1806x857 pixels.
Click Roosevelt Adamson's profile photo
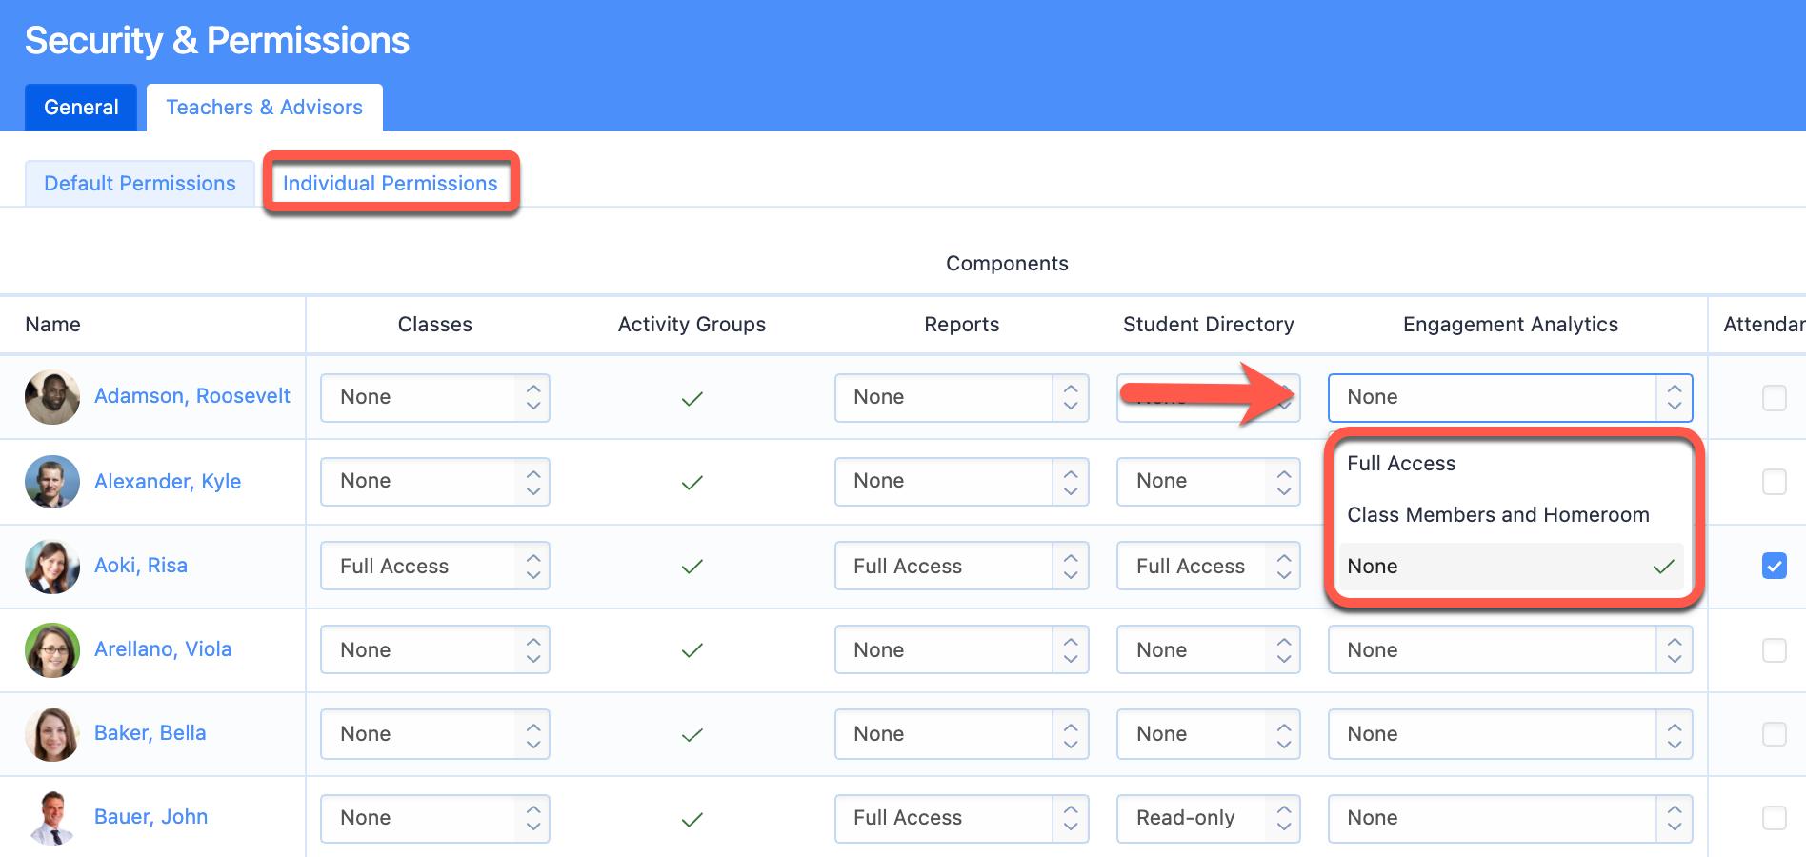click(52, 397)
